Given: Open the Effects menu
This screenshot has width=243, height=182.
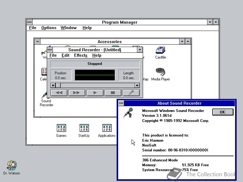Looking at the screenshot, I should [80, 56].
